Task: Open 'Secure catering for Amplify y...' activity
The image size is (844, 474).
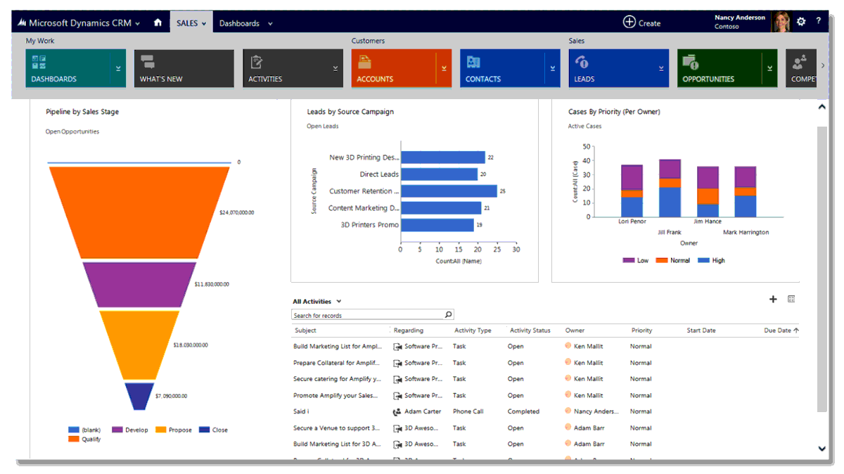Action: click(x=337, y=379)
